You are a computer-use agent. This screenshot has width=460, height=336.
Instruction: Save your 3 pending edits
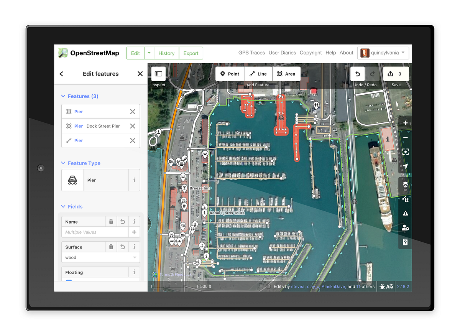click(x=396, y=74)
